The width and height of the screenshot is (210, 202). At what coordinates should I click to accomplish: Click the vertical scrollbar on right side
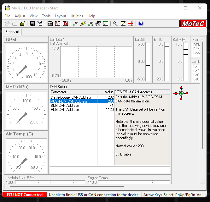(203, 94)
